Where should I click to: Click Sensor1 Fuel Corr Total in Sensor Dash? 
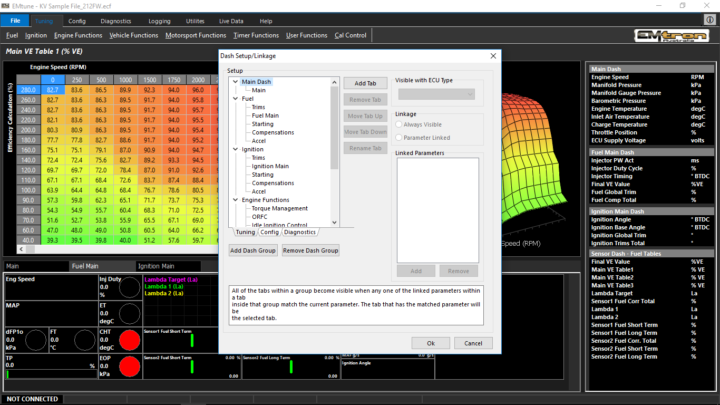pos(623,301)
